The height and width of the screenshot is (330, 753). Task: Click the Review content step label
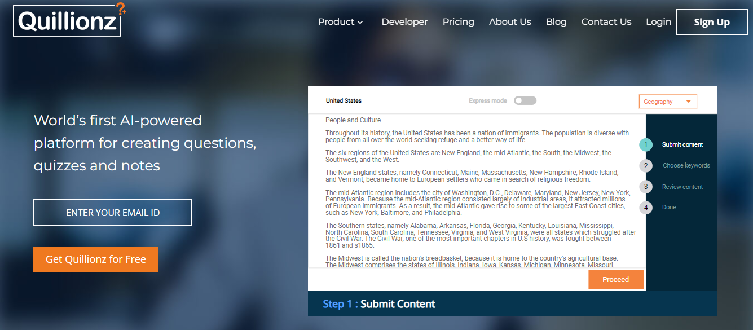[682, 187]
